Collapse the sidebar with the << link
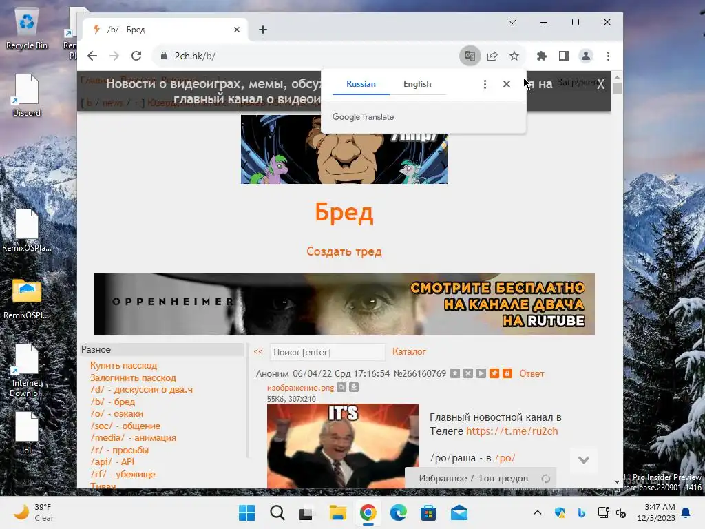Viewport: 705px width, 529px height. coord(258,352)
